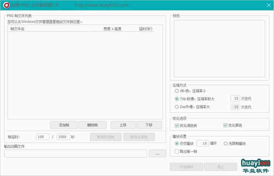Select the zlib fast compression radio button
This screenshot has width=274, height=176.
[177, 91]
